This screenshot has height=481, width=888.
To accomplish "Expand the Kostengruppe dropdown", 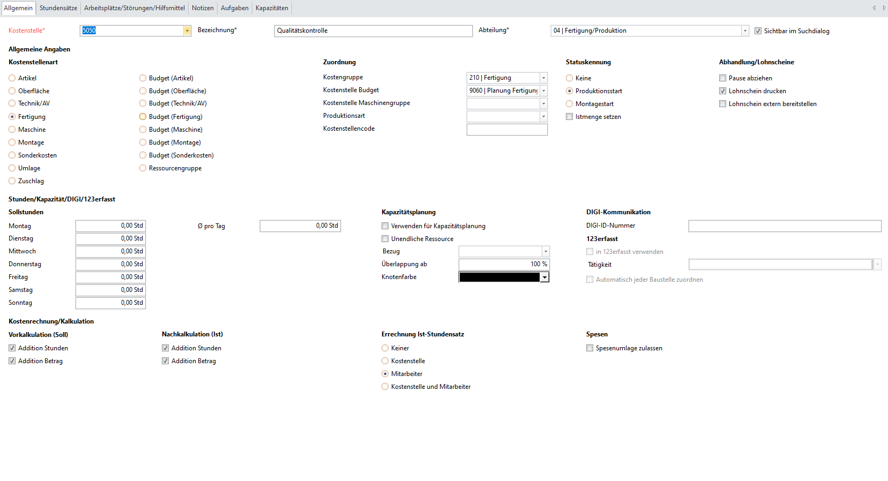I will pyautogui.click(x=543, y=78).
